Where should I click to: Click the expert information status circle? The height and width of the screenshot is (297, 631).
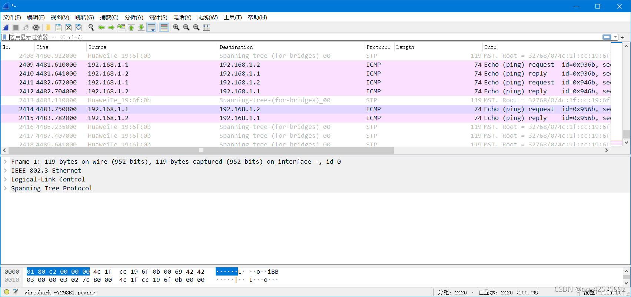[7, 292]
